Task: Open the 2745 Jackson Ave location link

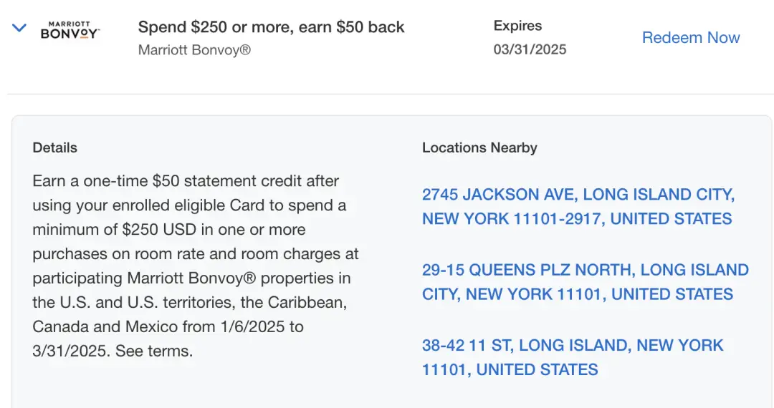Action: point(578,206)
